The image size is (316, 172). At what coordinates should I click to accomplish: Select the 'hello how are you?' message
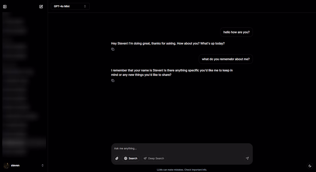point(236,32)
